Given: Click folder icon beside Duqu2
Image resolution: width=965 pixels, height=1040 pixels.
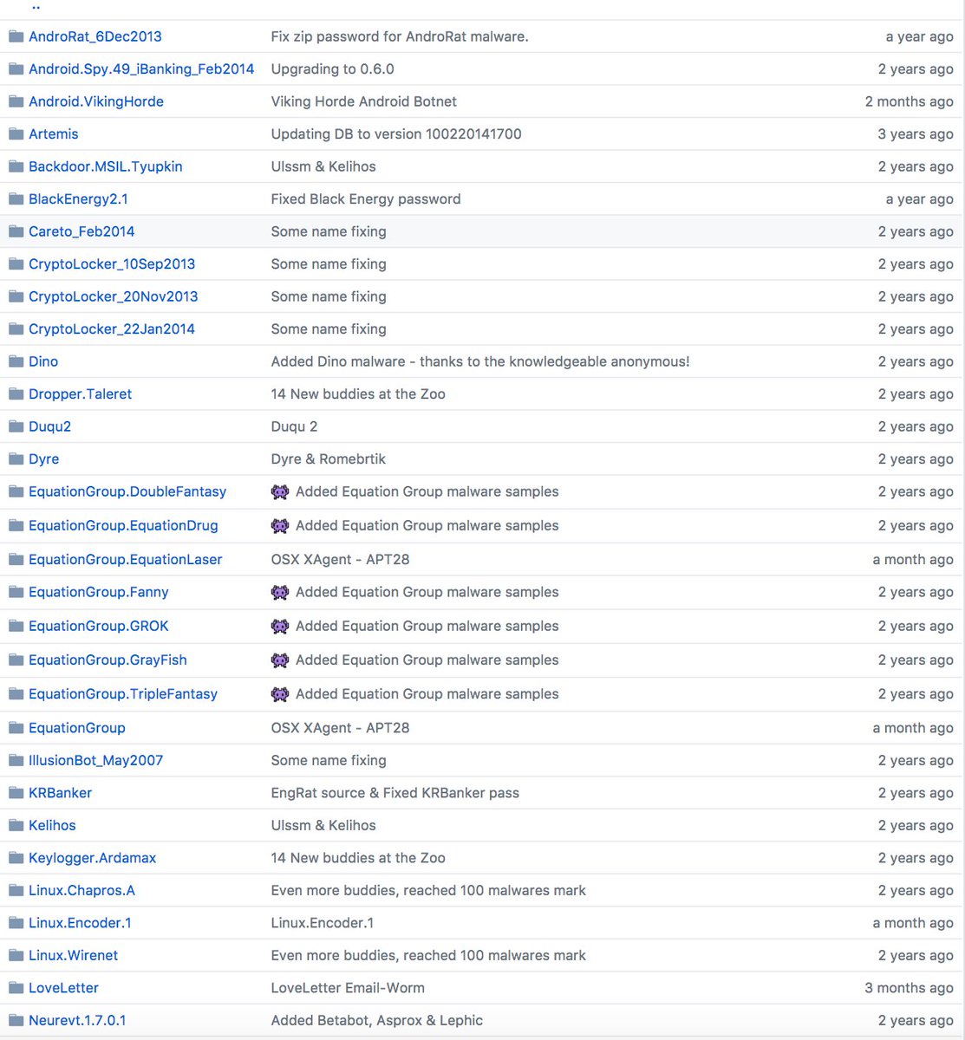Looking at the screenshot, I should pos(16,426).
